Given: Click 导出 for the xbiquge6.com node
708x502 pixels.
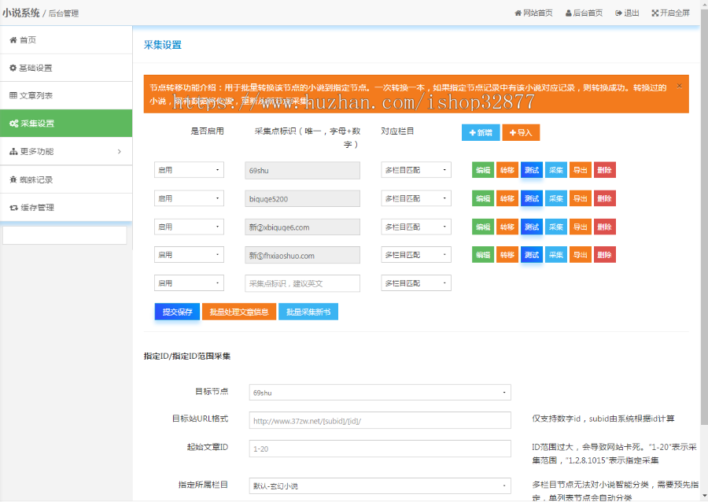Looking at the screenshot, I should [x=581, y=227].
